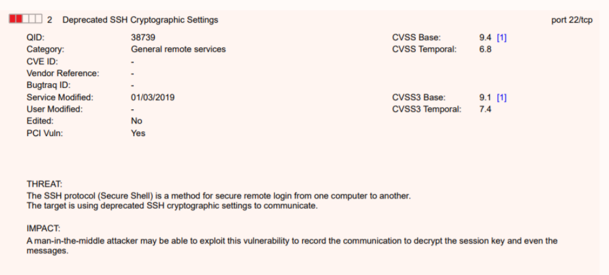This screenshot has height=275, width=609.
Task: Click the CVE ID field label
Action: coord(42,61)
